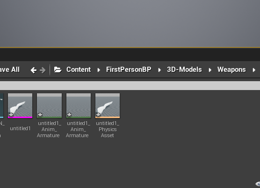Select the Weapons breadcrumb folder
This screenshot has height=188, width=260.
tap(231, 70)
